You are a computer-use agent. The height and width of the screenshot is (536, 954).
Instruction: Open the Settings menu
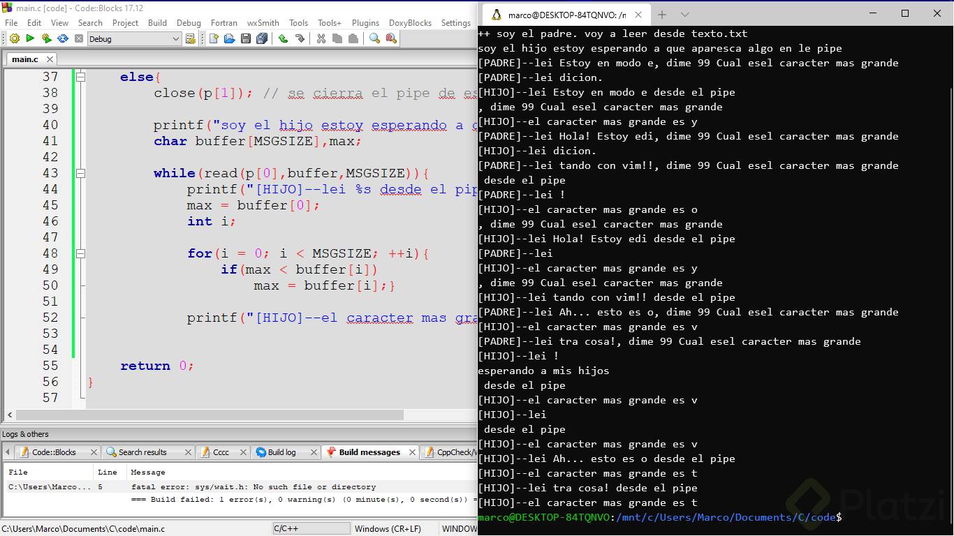[456, 23]
